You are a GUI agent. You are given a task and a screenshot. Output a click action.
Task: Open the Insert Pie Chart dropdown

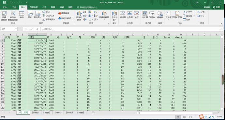tap(85, 19)
